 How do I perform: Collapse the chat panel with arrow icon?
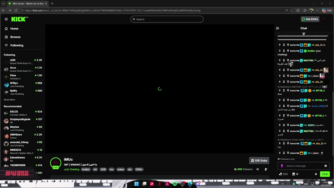[278, 28]
